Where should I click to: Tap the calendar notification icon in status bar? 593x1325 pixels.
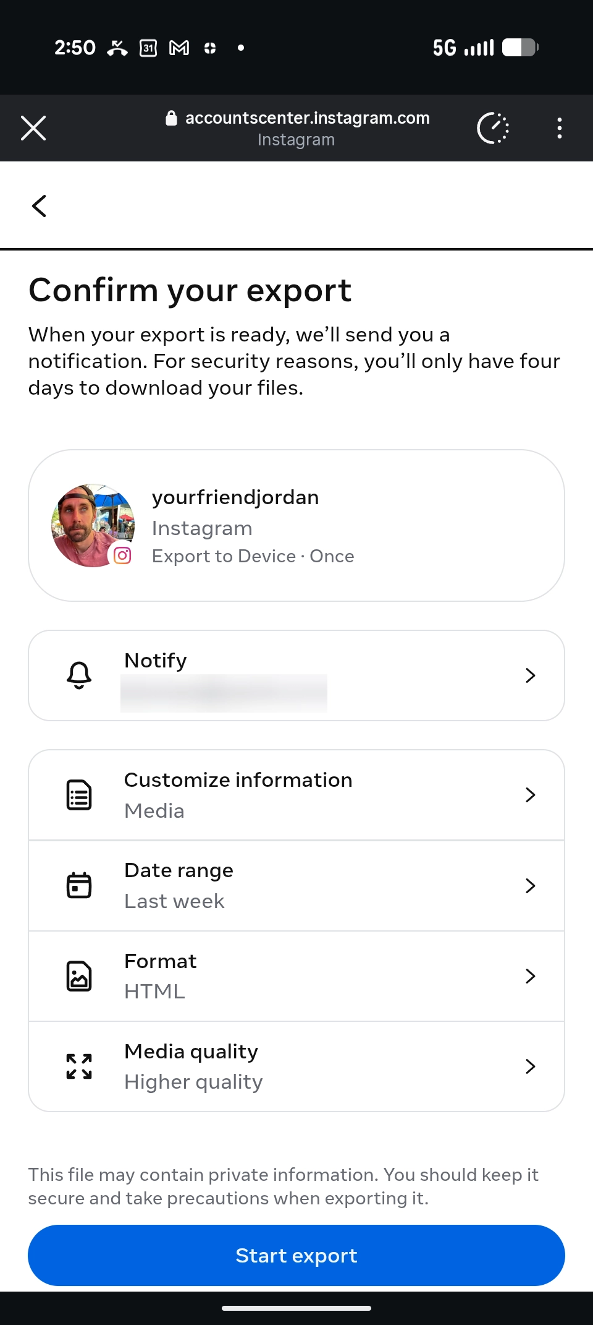tap(148, 48)
